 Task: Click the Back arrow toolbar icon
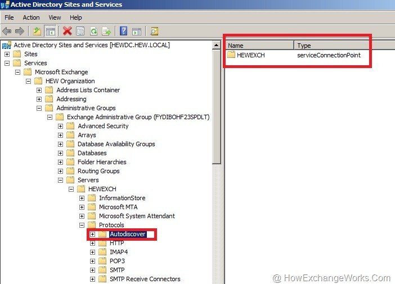click(7, 31)
